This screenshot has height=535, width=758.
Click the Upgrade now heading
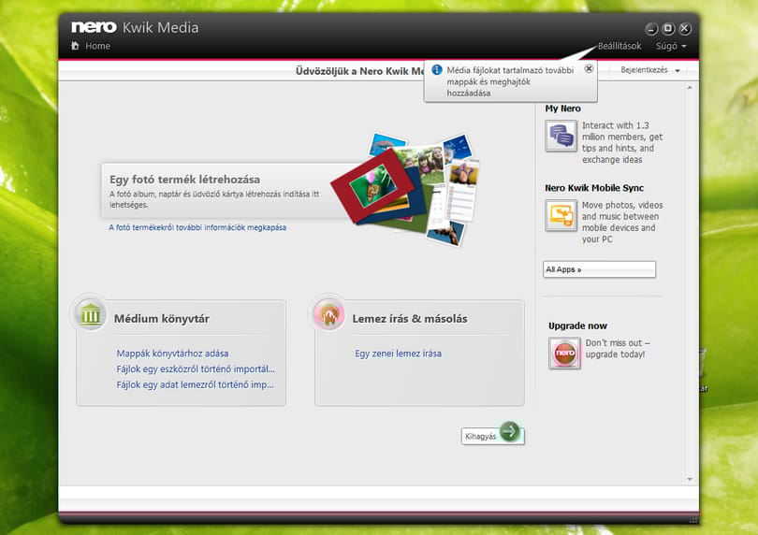[577, 325]
